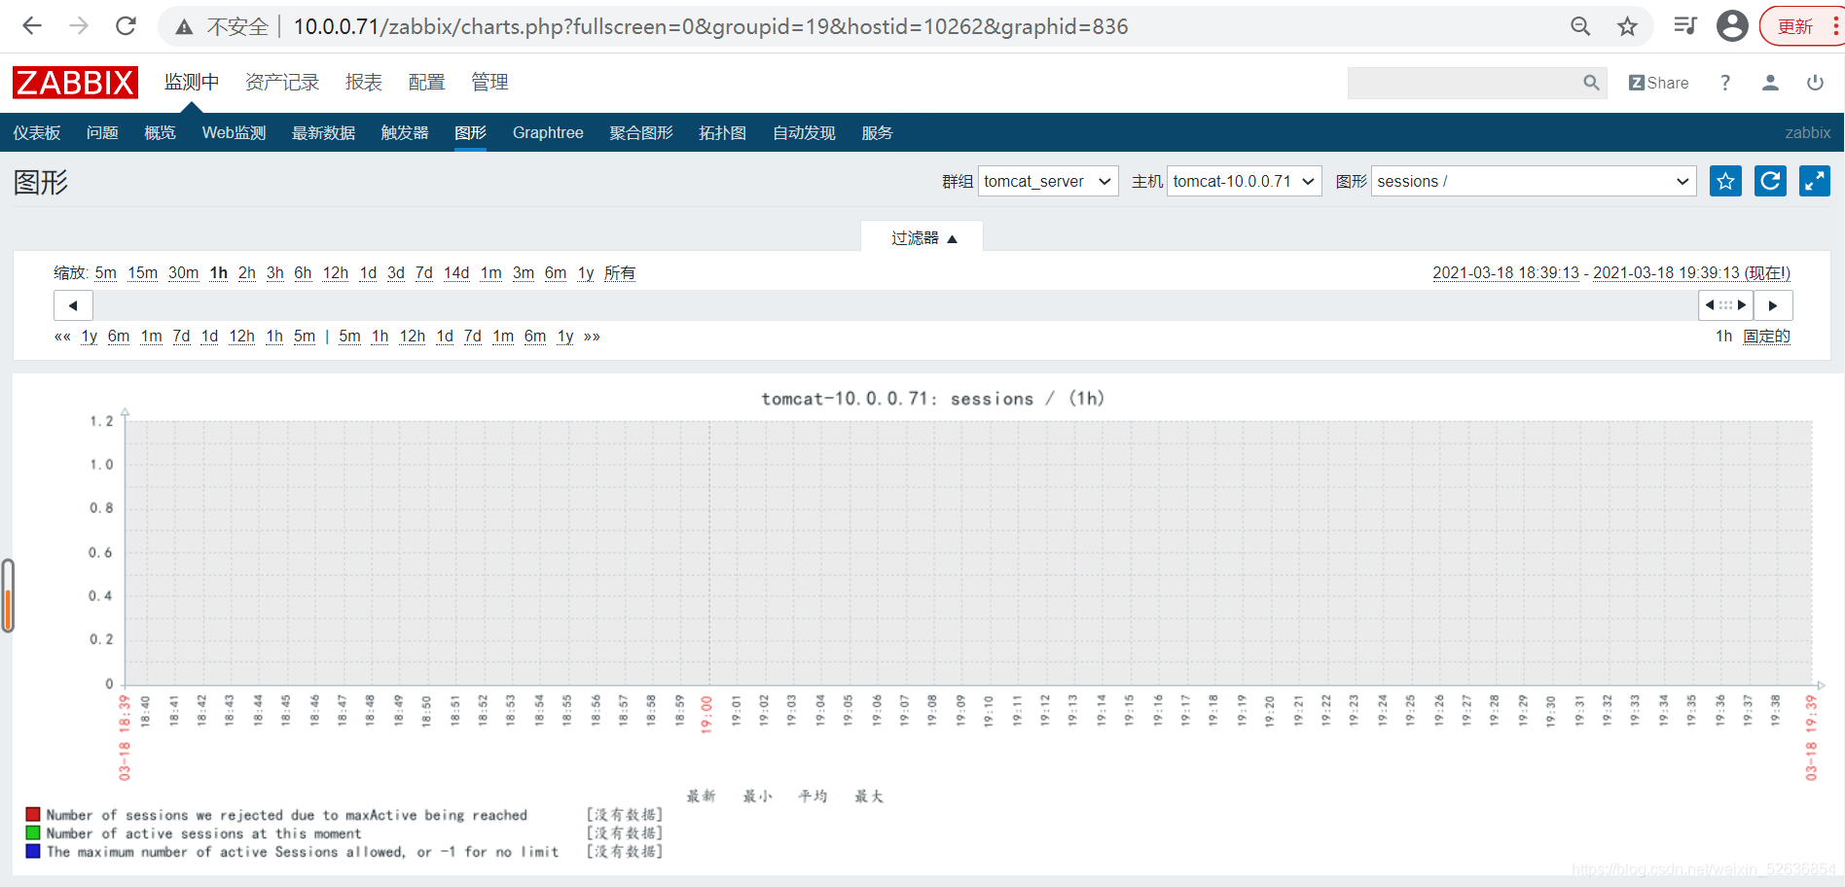Go to the 聚合图形 submenu tab
The image size is (1845, 887).
pos(641,133)
